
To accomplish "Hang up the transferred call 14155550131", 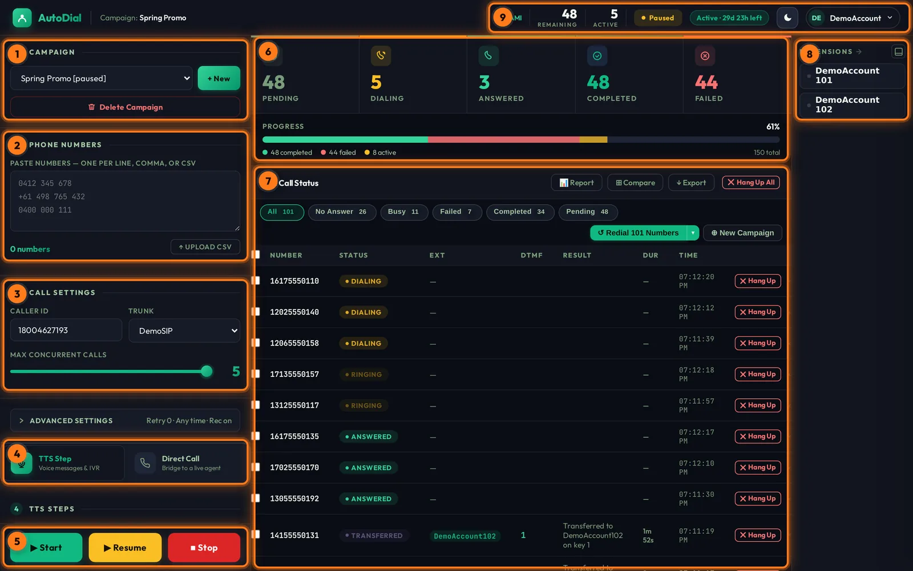I will pos(758,535).
